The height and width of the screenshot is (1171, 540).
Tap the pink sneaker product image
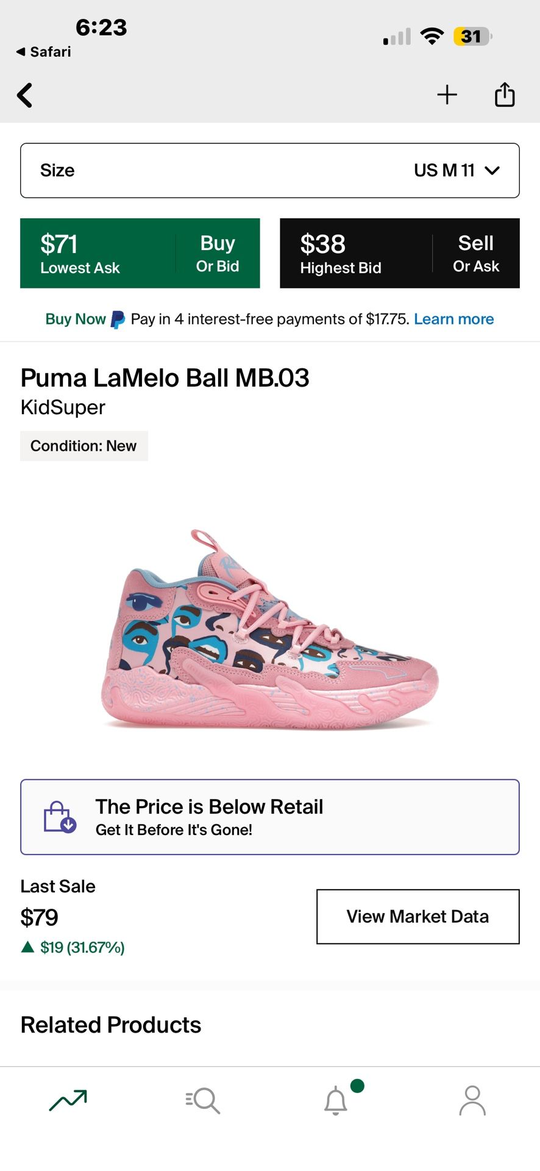[x=269, y=628]
